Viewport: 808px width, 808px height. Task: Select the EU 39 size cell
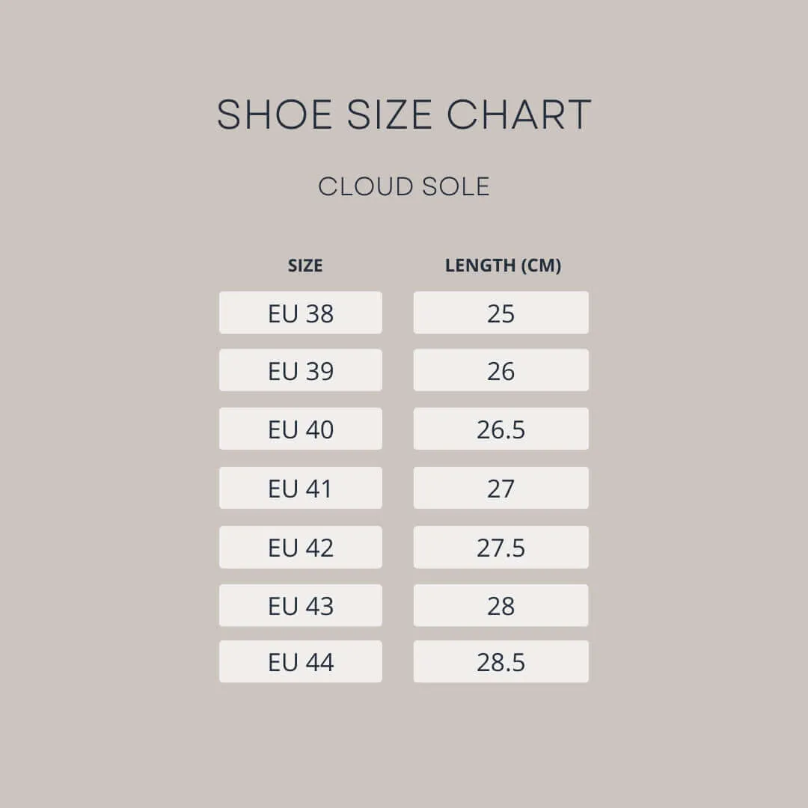pyautogui.click(x=301, y=370)
